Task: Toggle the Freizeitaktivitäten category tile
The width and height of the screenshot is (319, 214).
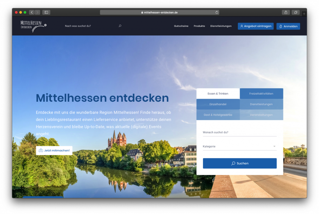Action: pos(261,93)
